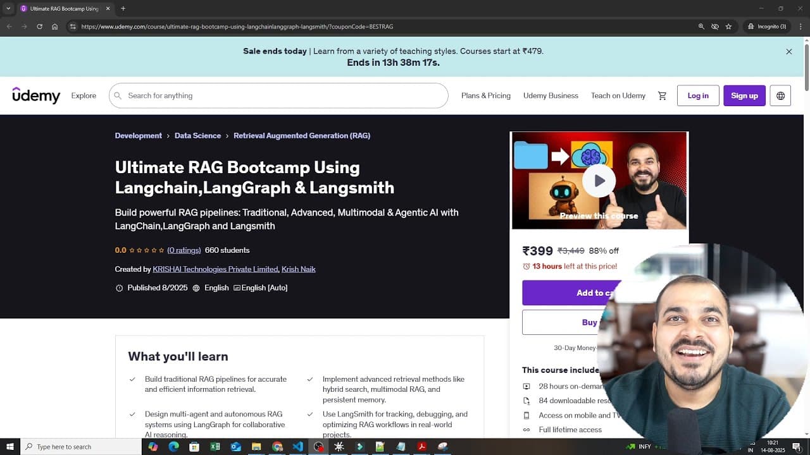Dismiss the sale banner
Screen dimensions: 810x455
(x=788, y=52)
